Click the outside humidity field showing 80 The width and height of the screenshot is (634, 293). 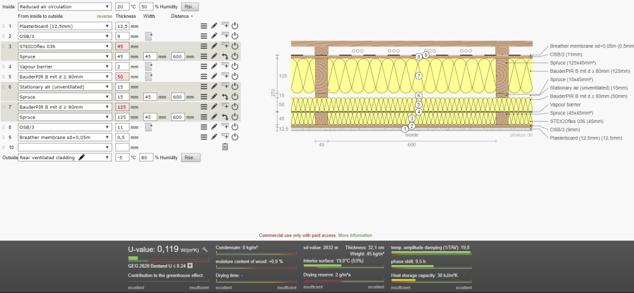pyautogui.click(x=146, y=157)
